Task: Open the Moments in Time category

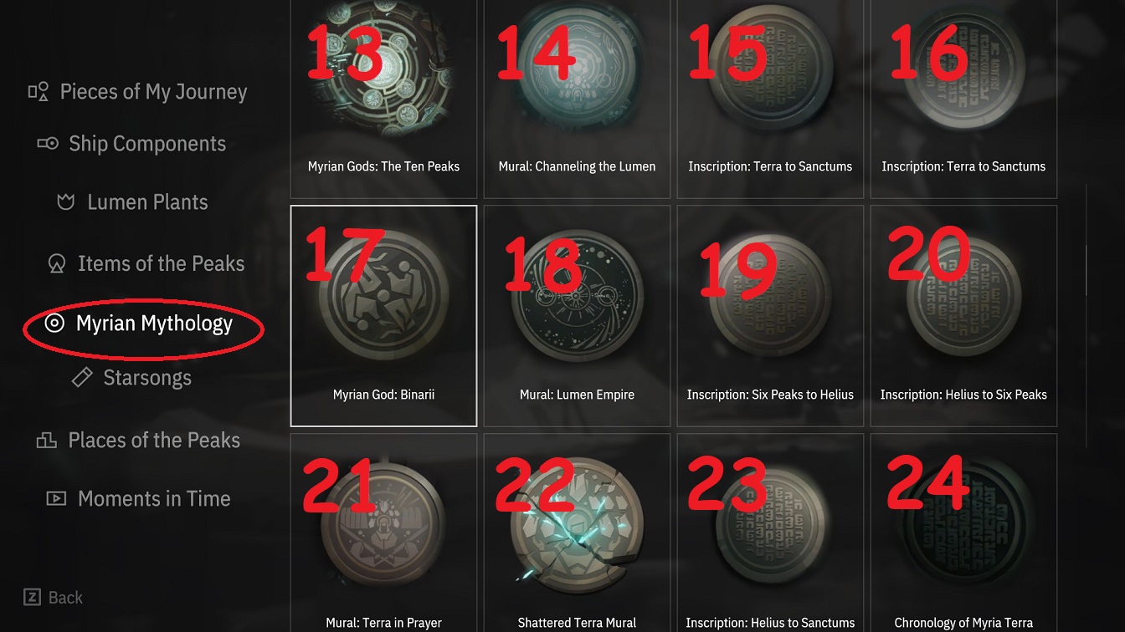Action: [138, 499]
